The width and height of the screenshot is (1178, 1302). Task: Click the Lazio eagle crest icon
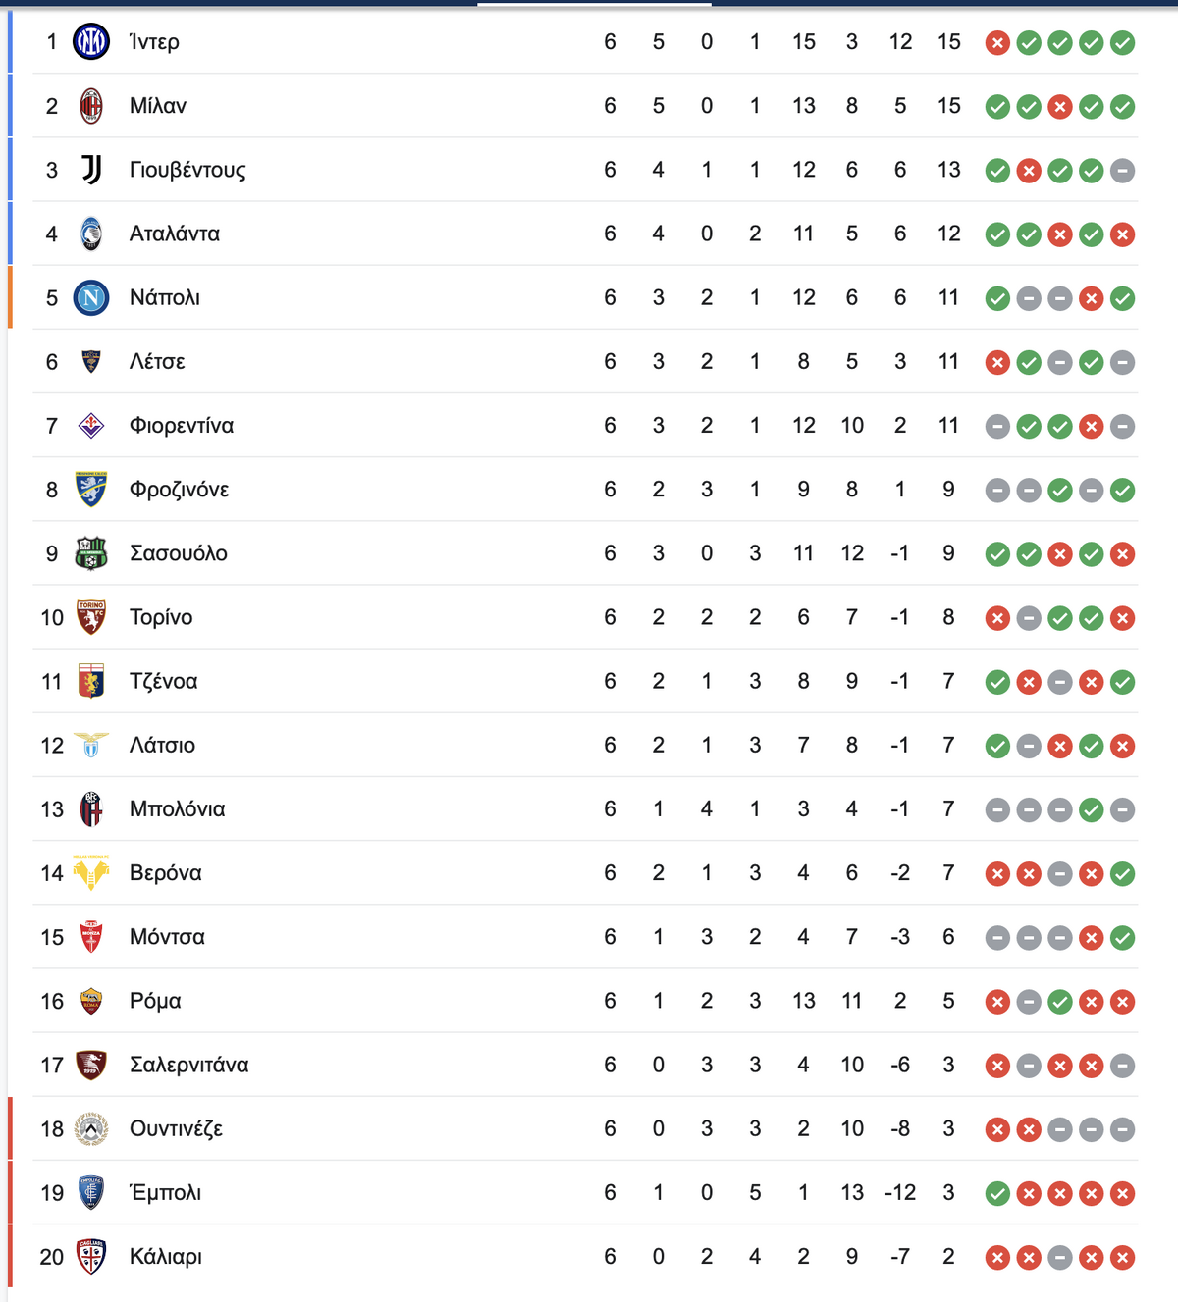coord(91,745)
